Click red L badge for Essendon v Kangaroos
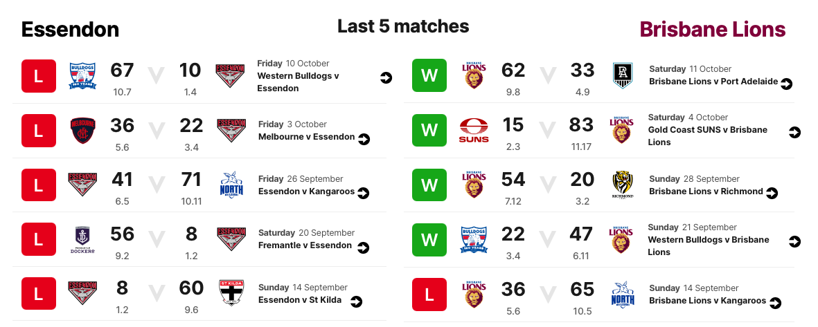This screenshot has width=818, height=327. click(x=38, y=185)
